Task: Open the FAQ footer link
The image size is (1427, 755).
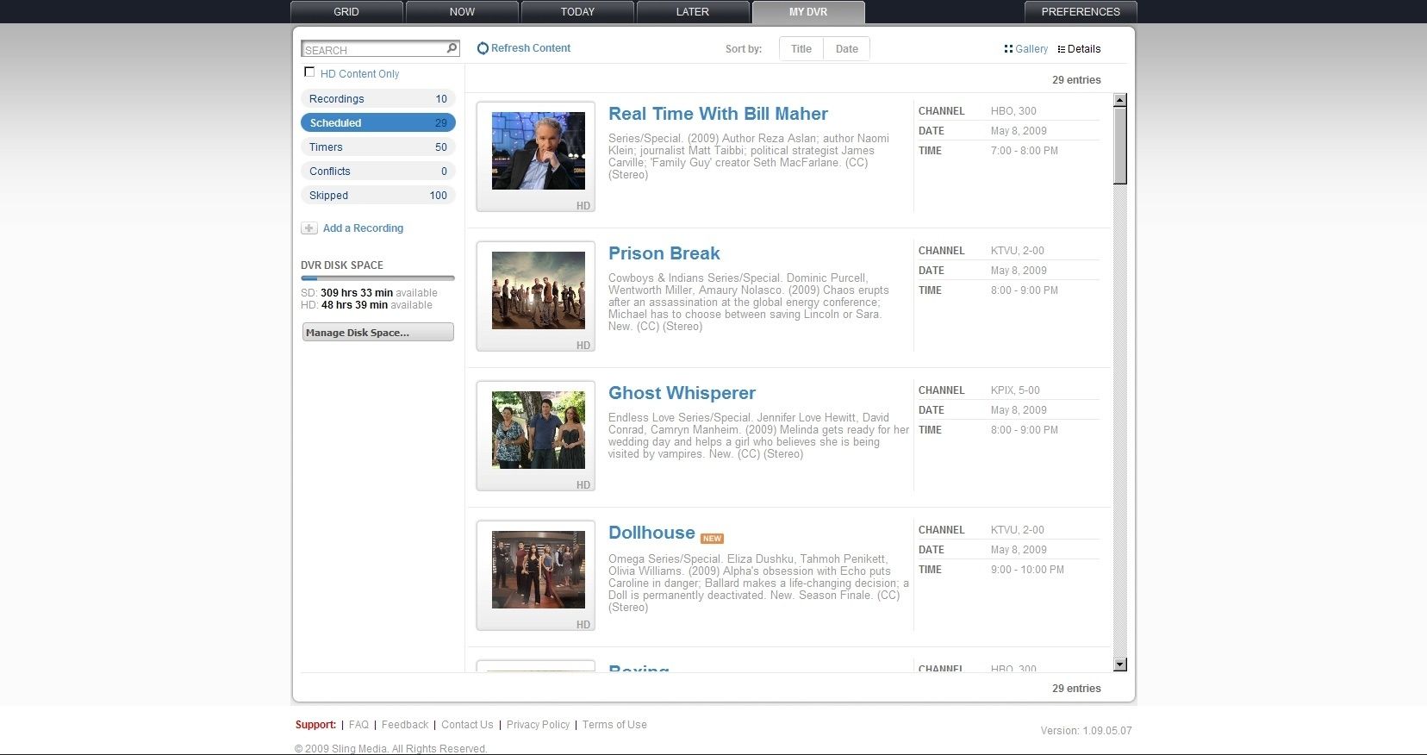Action: (358, 725)
